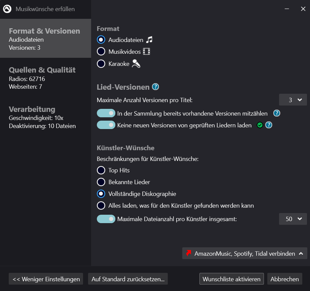This screenshot has height=291, width=310.
Task: Switch to Quellen & Qualität section
Action: (45, 78)
